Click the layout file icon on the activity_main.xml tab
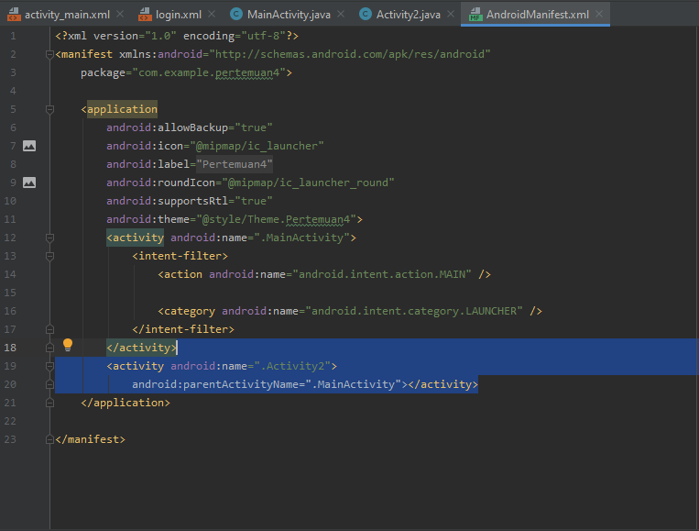The height and width of the screenshot is (531, 699). pos(14,15)
